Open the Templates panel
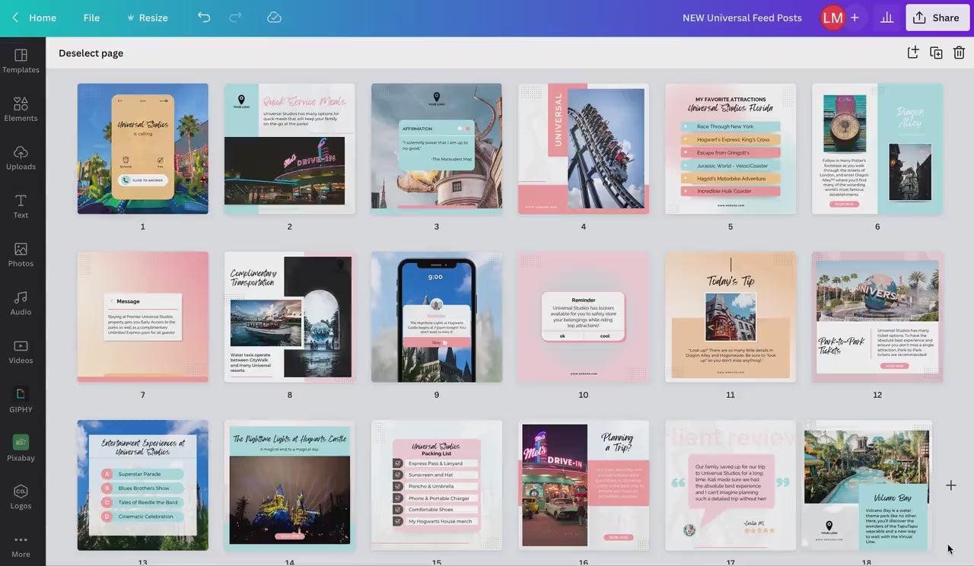Viewport: 974px width, 566px height. pos(21,61)
